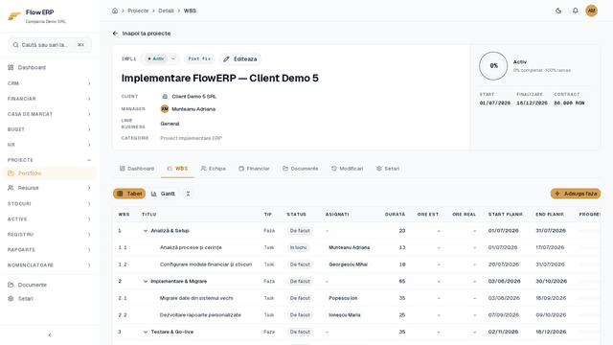Click the Munteanu Adriana assignee chip

(349, 247)
